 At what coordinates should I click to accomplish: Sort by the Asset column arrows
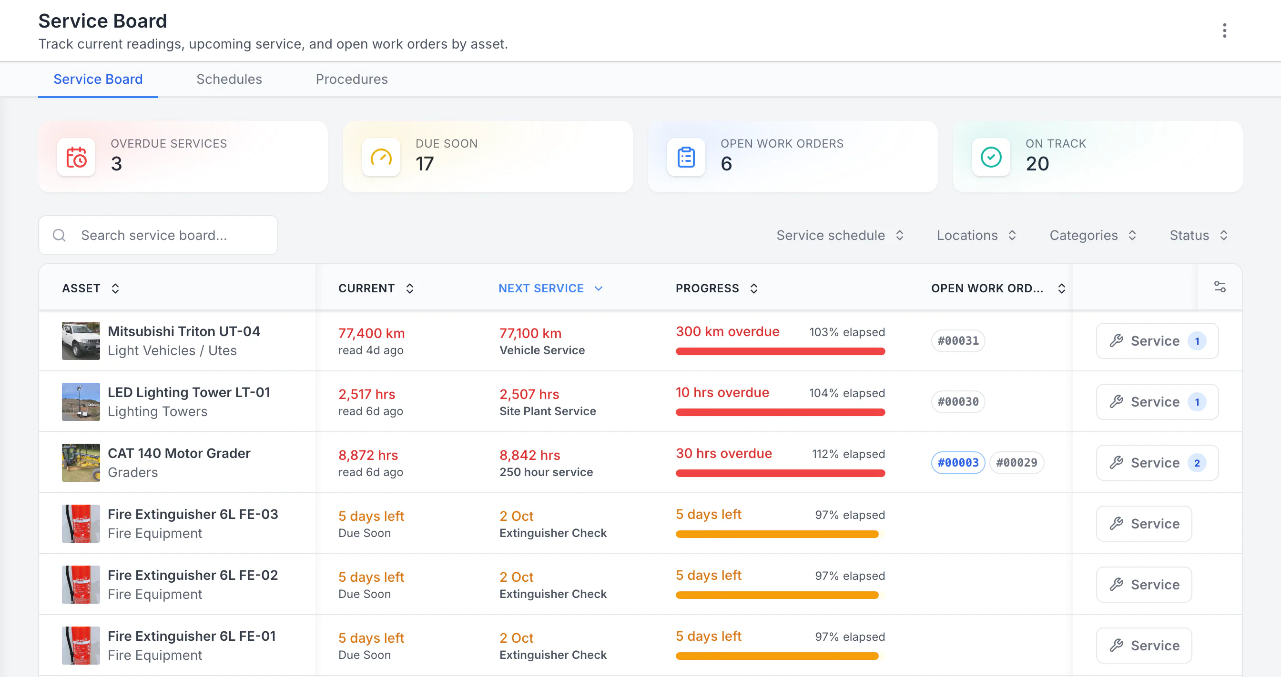pyautogui.click(x=115, y=289)
